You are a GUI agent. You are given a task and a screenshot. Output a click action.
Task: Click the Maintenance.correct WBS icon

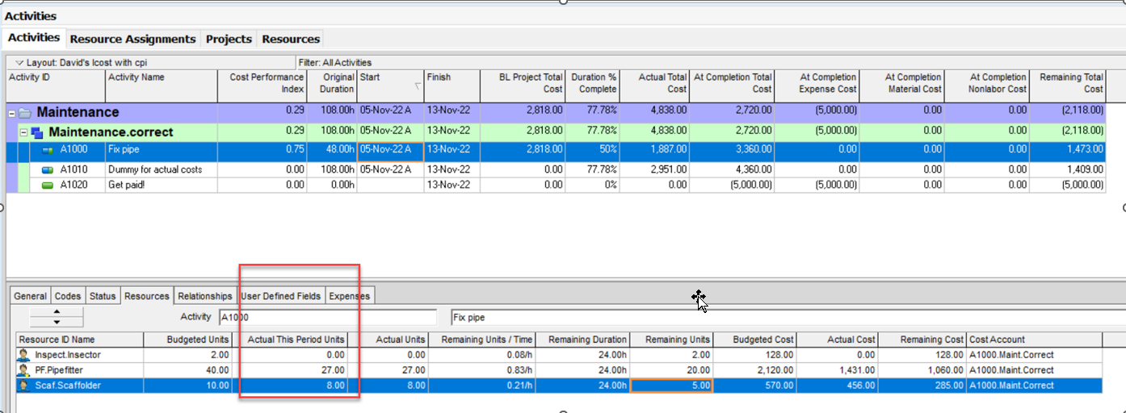tap(36, 131)
